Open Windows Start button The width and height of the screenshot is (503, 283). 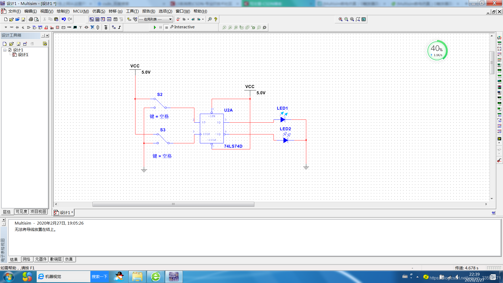(x=9, y=277)
